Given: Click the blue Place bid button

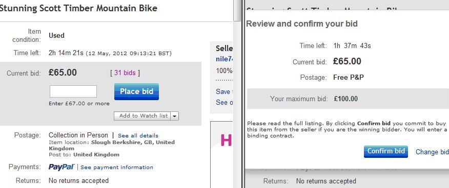Looking at the screenshot, I should coord(136,91).
